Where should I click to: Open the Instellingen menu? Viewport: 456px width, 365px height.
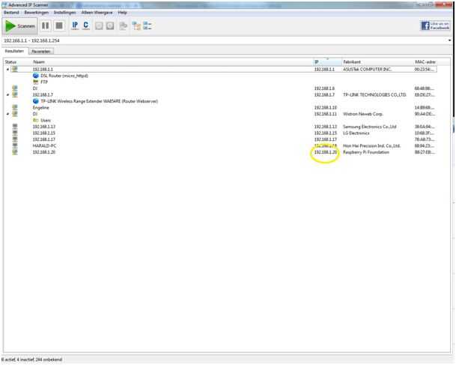pos(64,13)
